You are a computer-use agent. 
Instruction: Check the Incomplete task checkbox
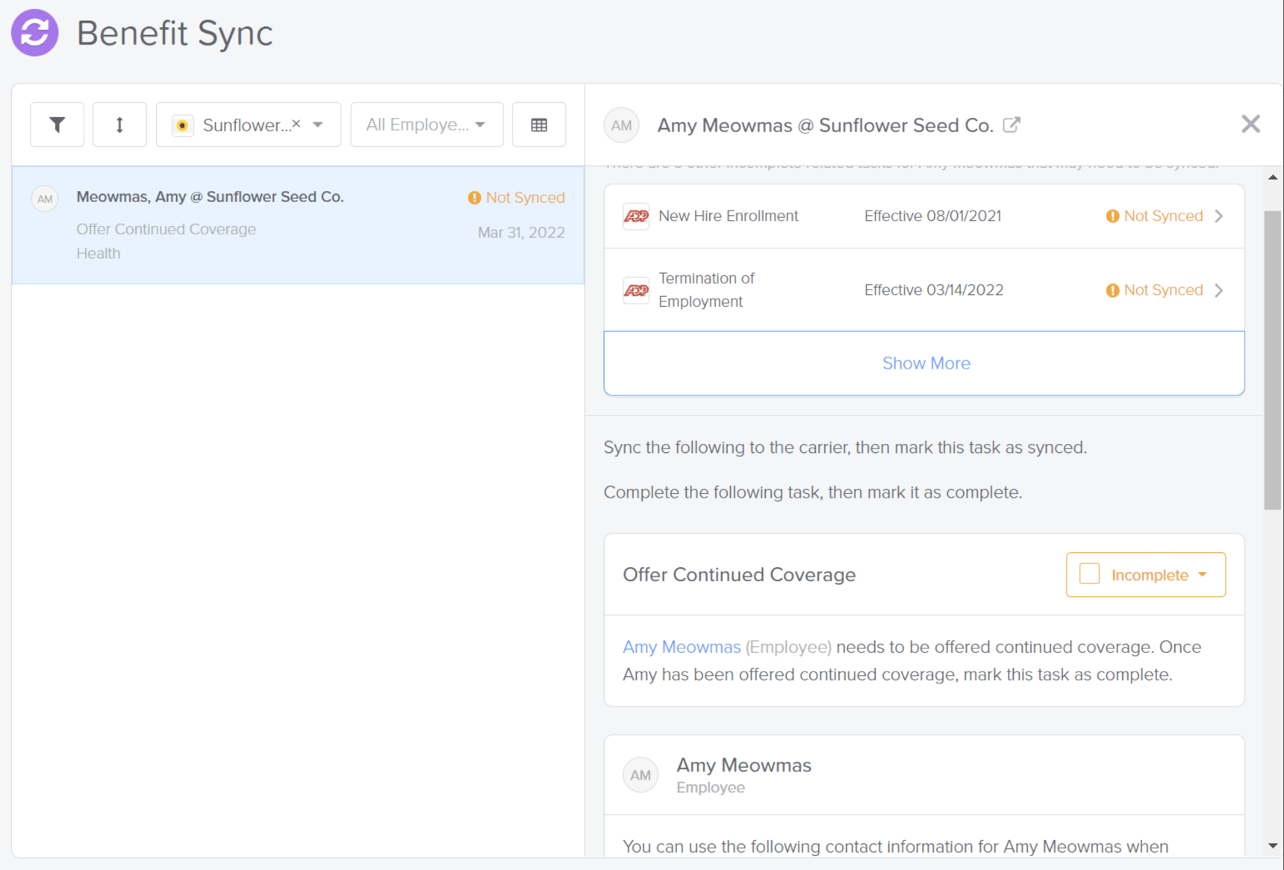(x=1089, y=574)
